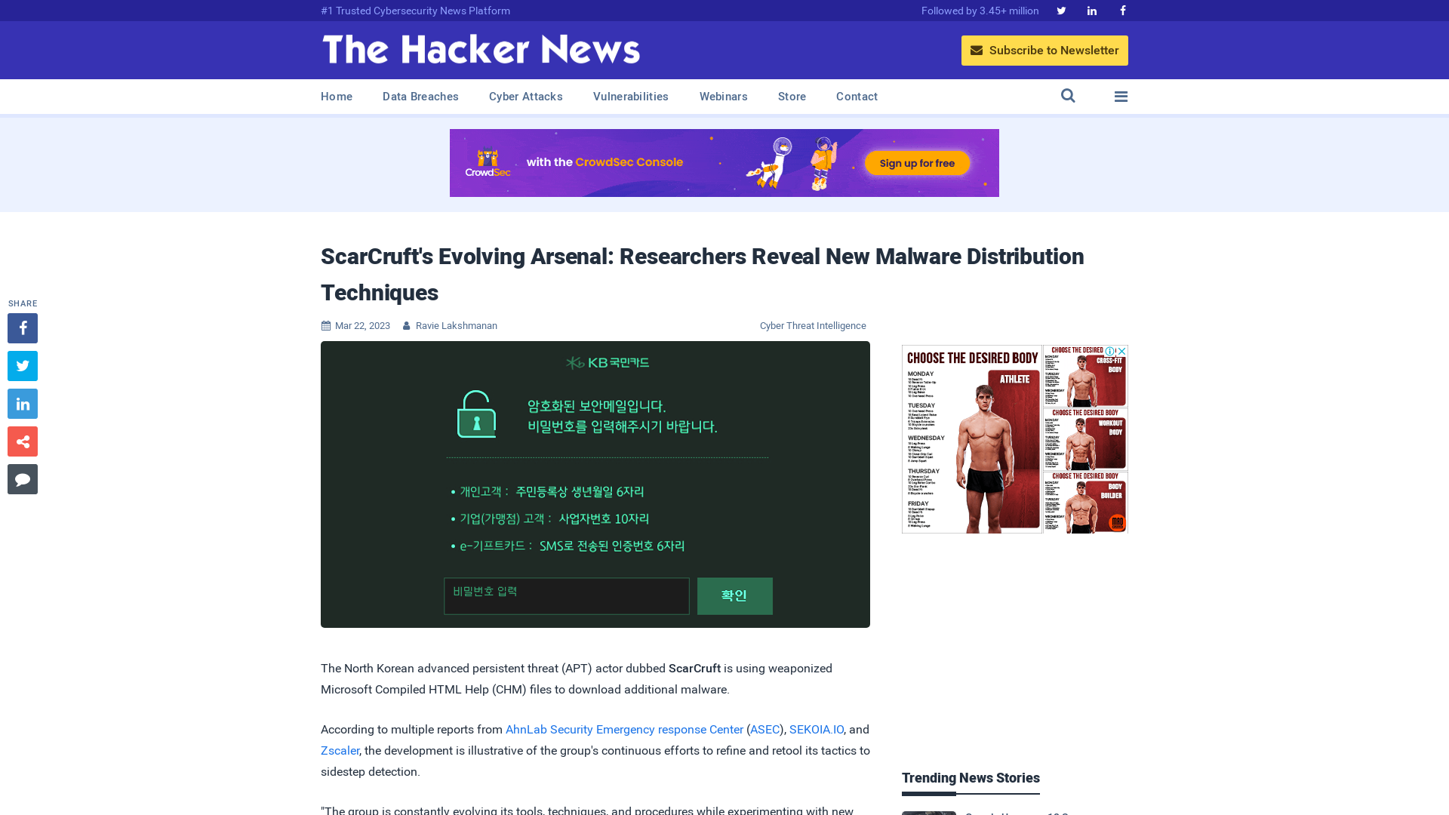
Task: Click the LinkedIn icon in header
Action: (x=1092, y=10)
